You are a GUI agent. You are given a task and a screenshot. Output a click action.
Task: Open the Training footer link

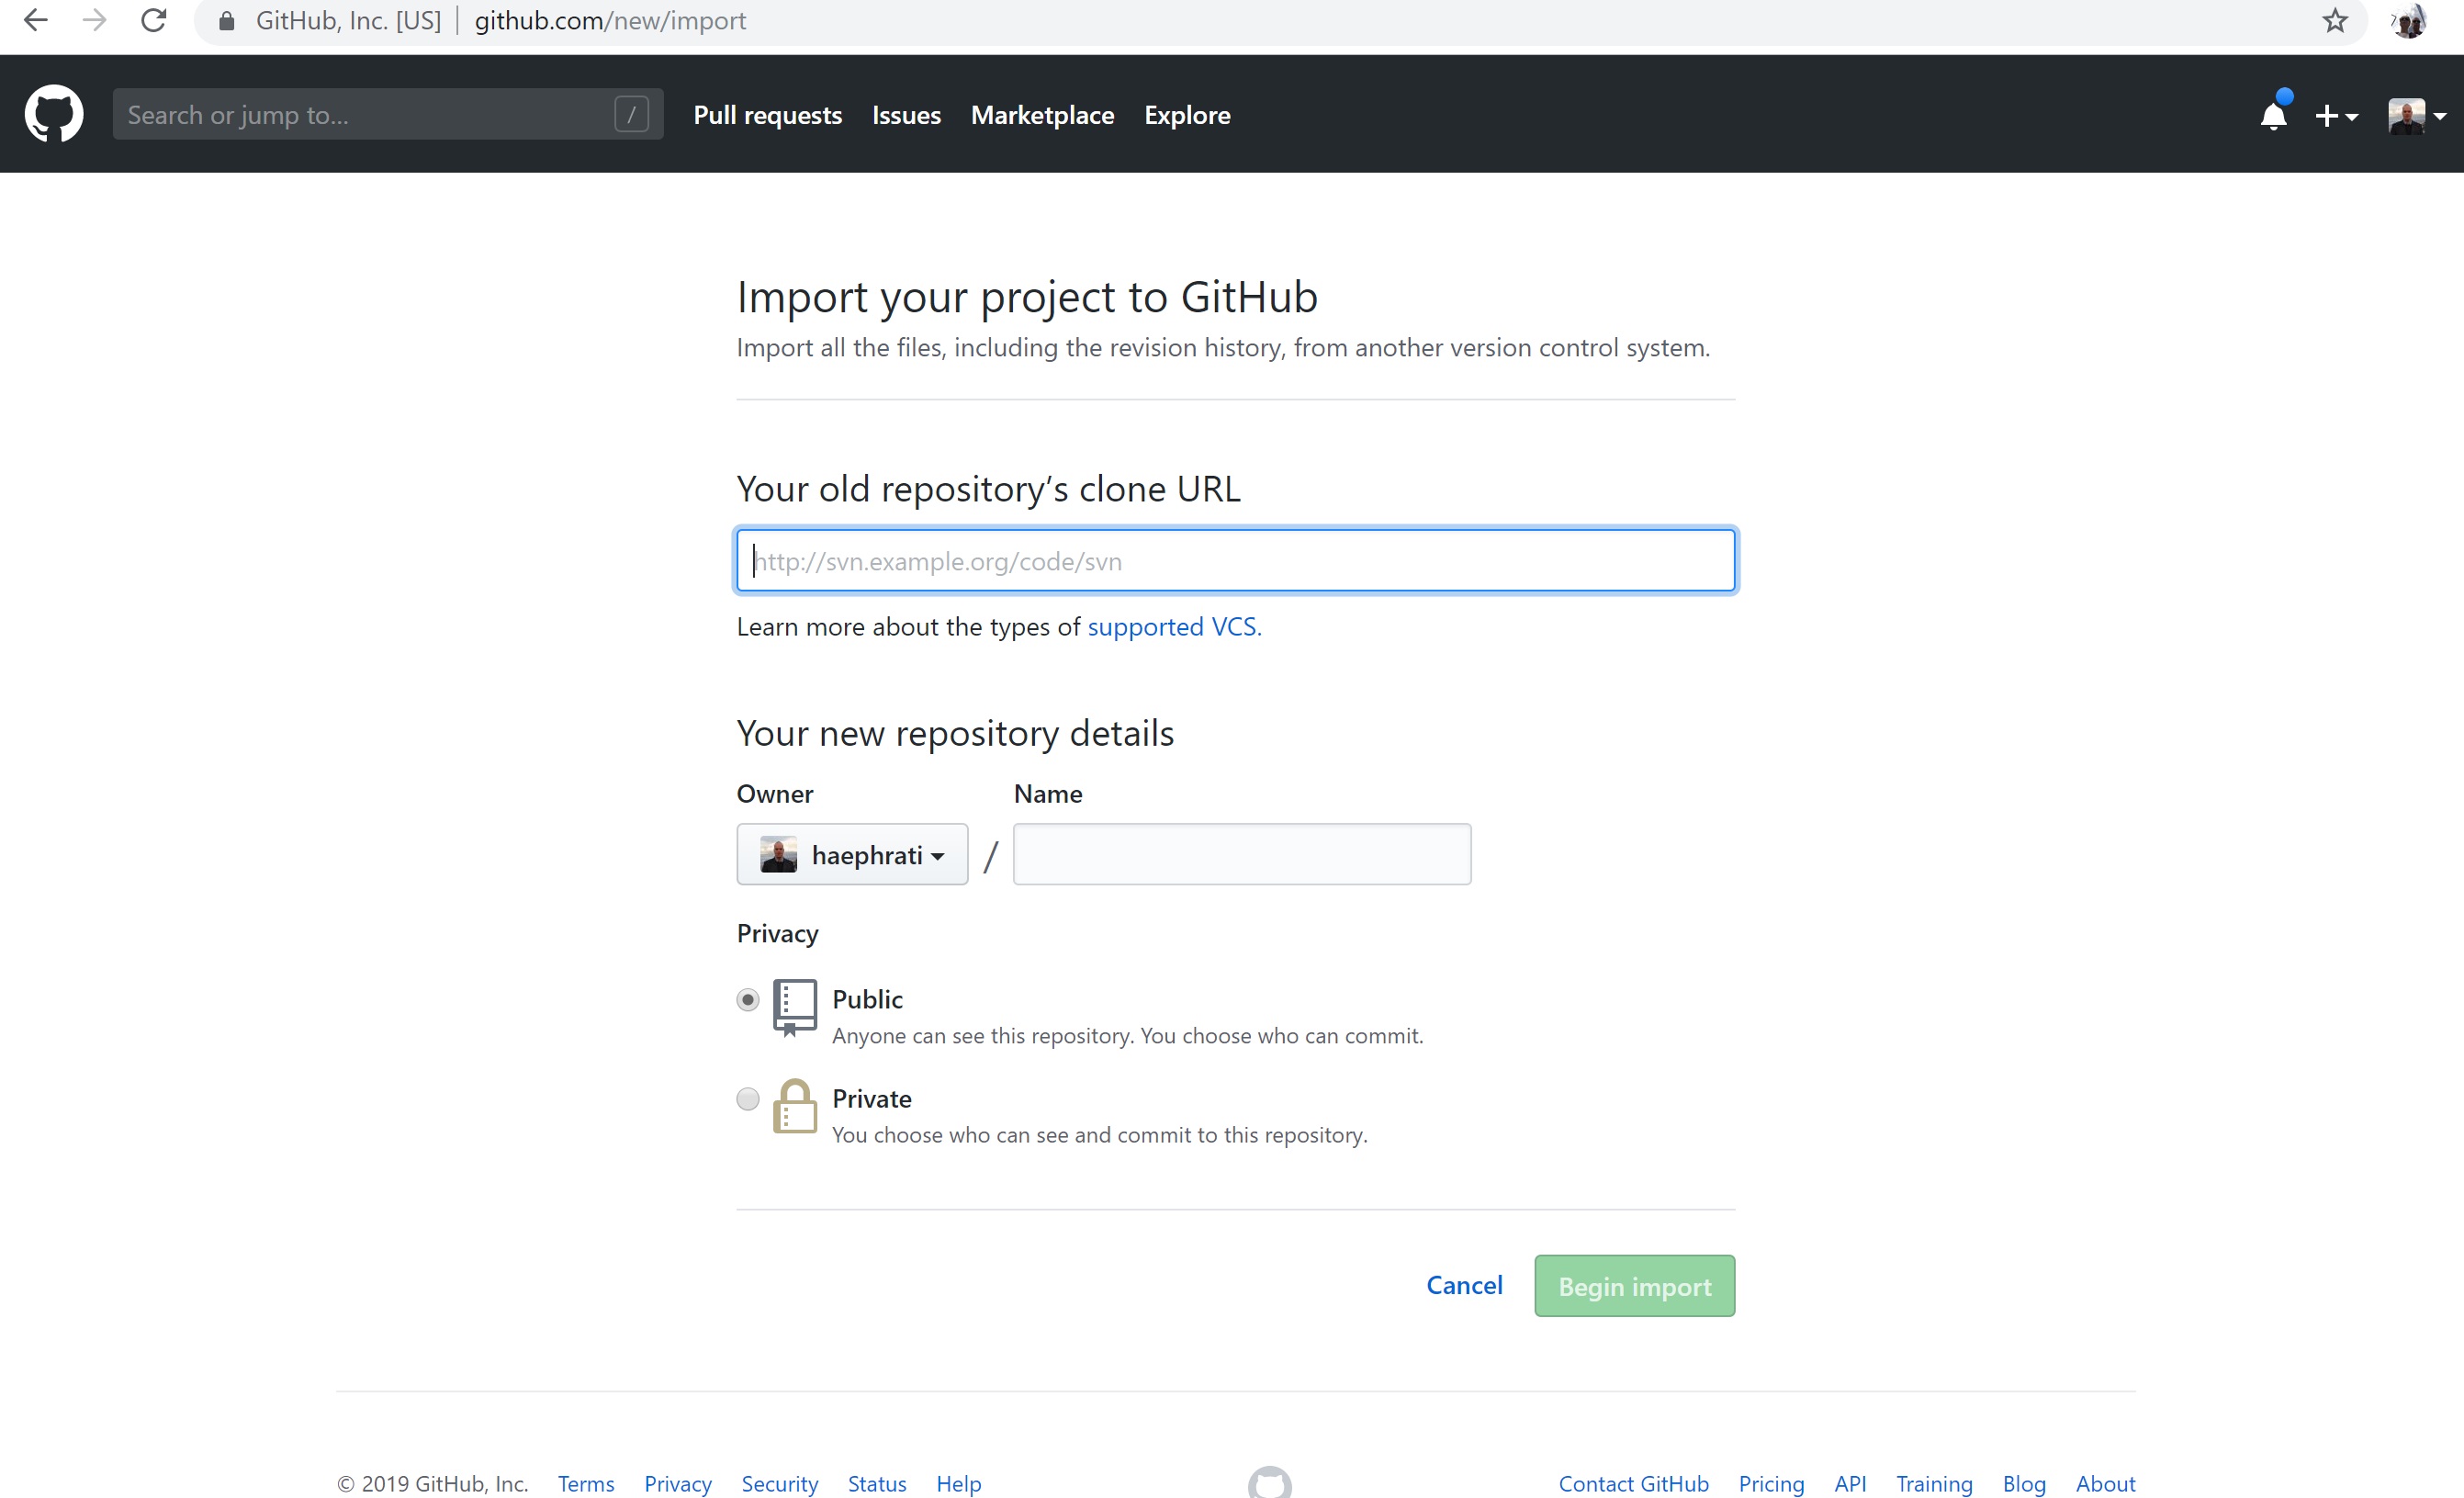click(x=1934, y=1483)
